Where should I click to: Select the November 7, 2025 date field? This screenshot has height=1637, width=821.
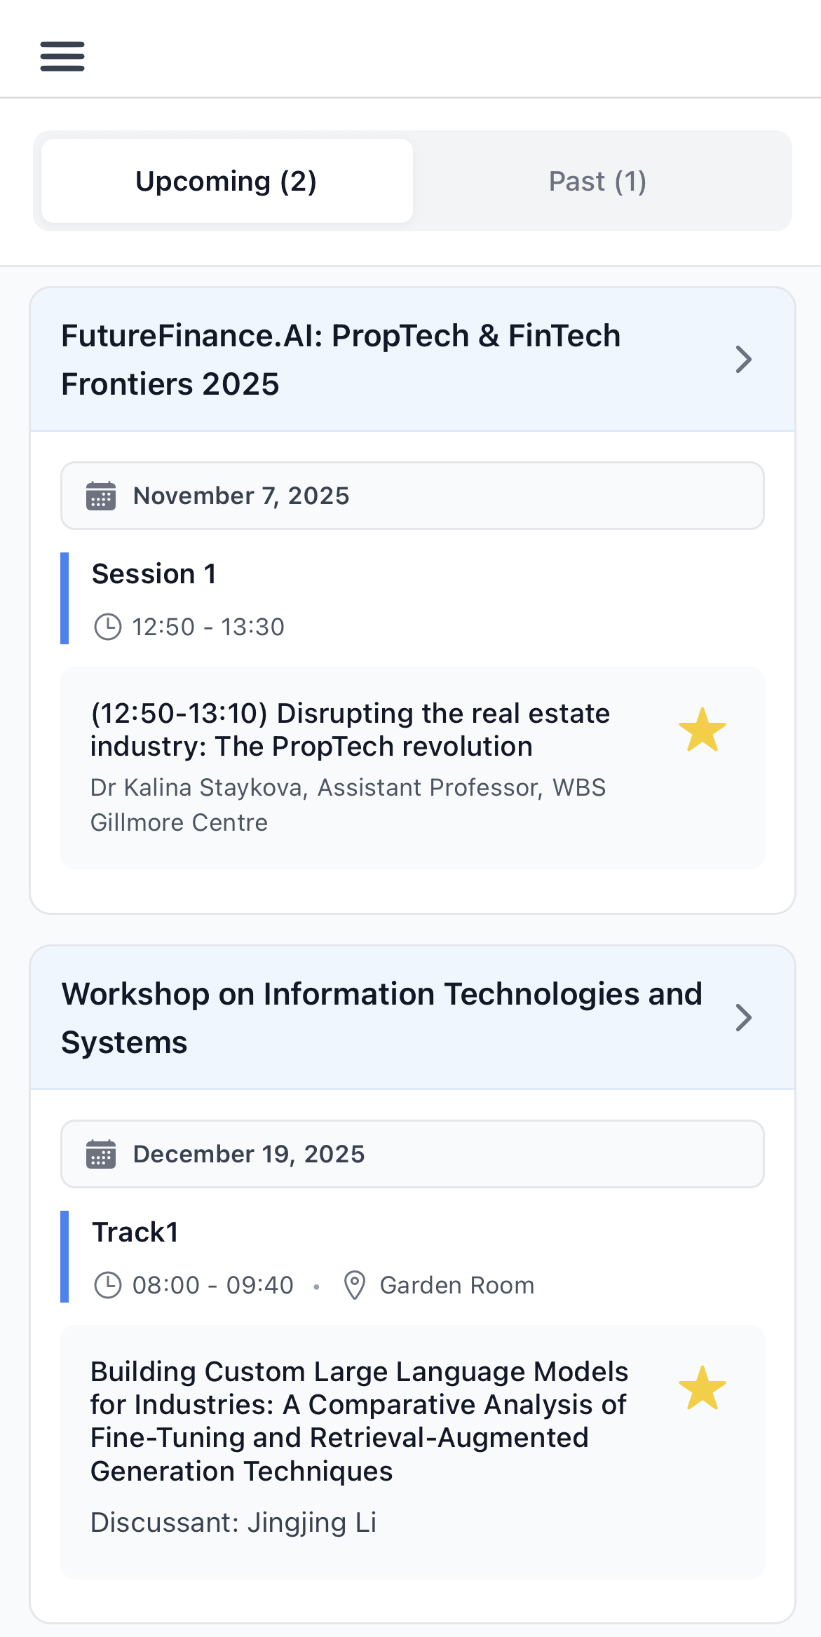(x=412, y=496)
